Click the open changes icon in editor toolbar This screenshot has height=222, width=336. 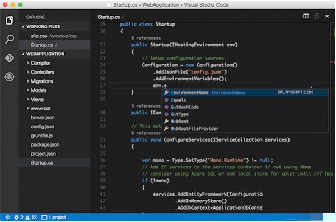(x=316, y=16)
